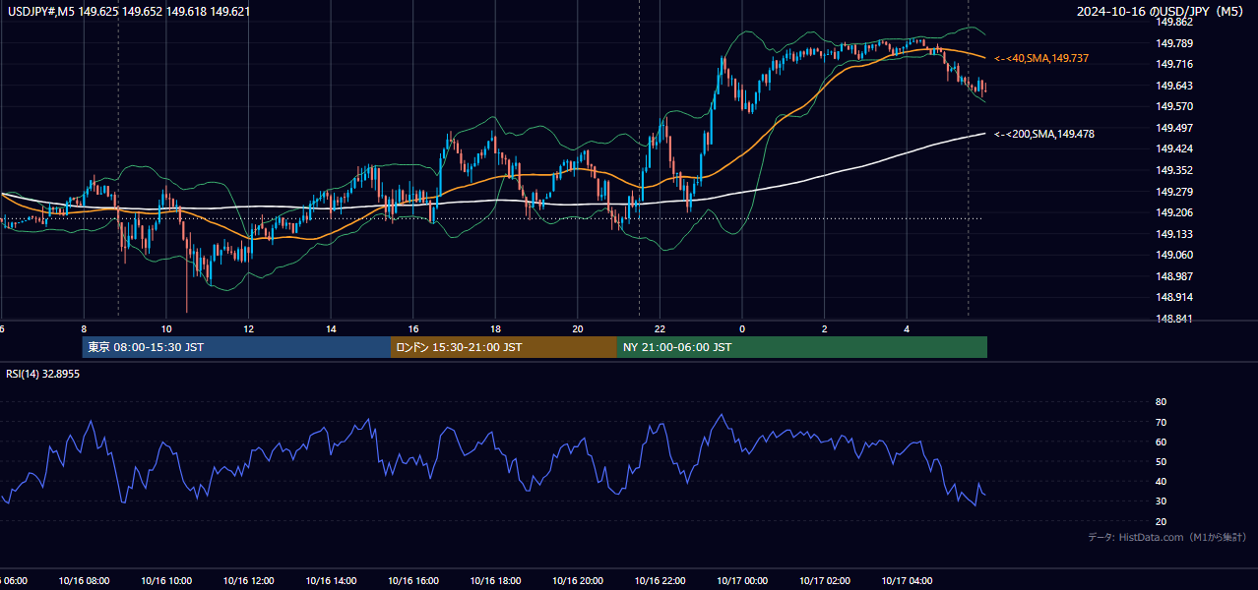Image resolution: width=1258 pixels, height=590 pixels.
Task: Click the bottom time label 10/16 16:00
Action: click(413, 581)
